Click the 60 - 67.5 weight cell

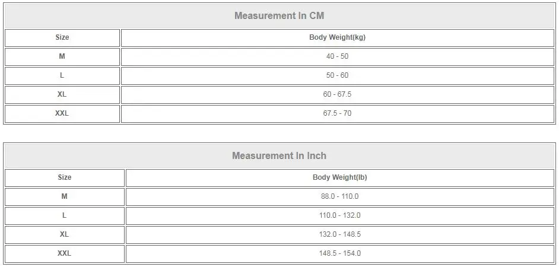(337, 95)
